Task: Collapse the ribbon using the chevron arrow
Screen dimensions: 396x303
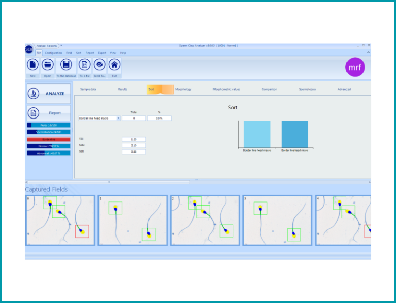Action: (368, 53)
